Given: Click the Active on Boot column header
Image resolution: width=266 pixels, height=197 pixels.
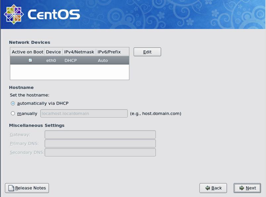Looking at the screenshot, I should pos(27,52).
